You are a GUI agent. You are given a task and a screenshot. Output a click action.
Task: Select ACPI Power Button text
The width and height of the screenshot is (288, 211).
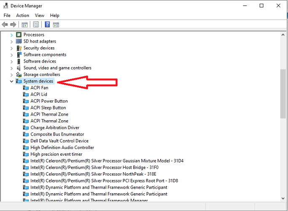click(x=49, y=101)
